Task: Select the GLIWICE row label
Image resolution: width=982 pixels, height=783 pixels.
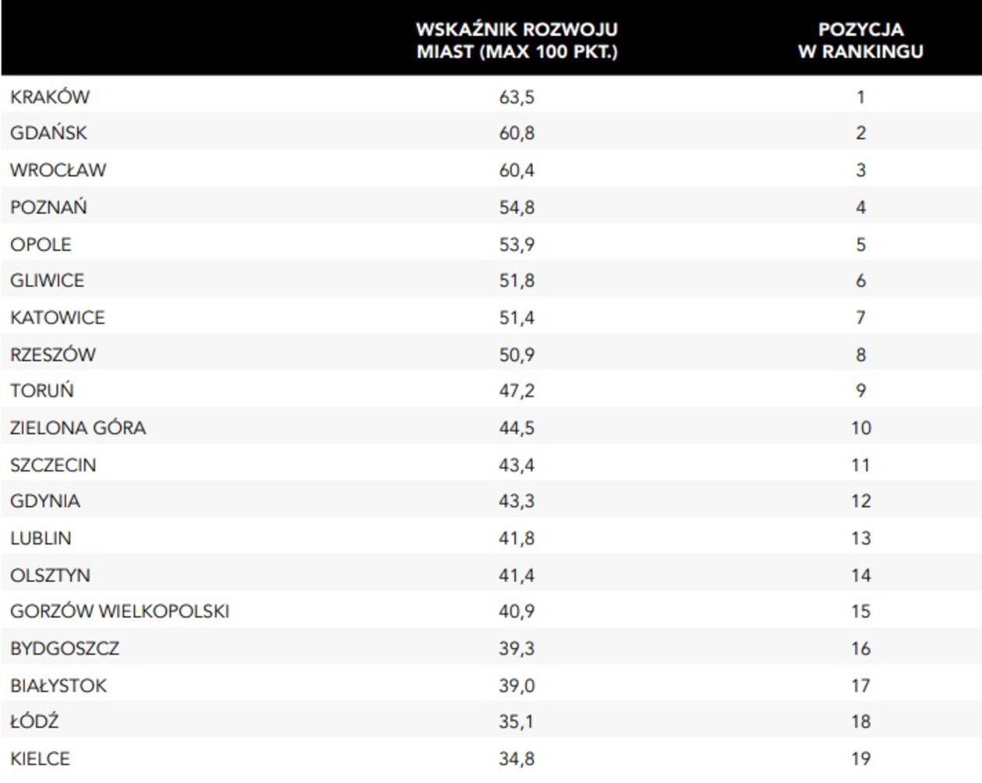Action: (47, 280)
